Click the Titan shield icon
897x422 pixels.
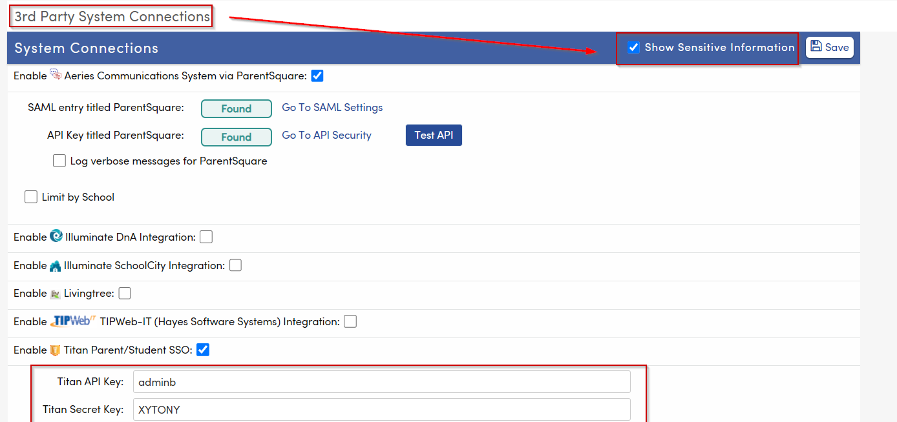point(56,350)
